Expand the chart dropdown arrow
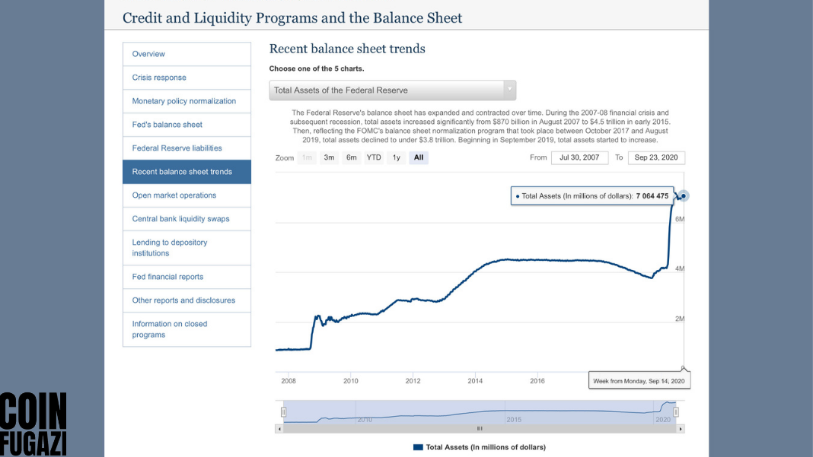Viewport: 813px width, 457px height. (x=510, y=90)
